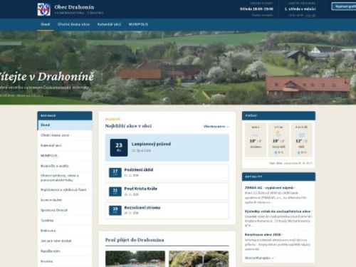
Task: Open the swimming pool photo thumbnail
Action: (x=135, y=259)
